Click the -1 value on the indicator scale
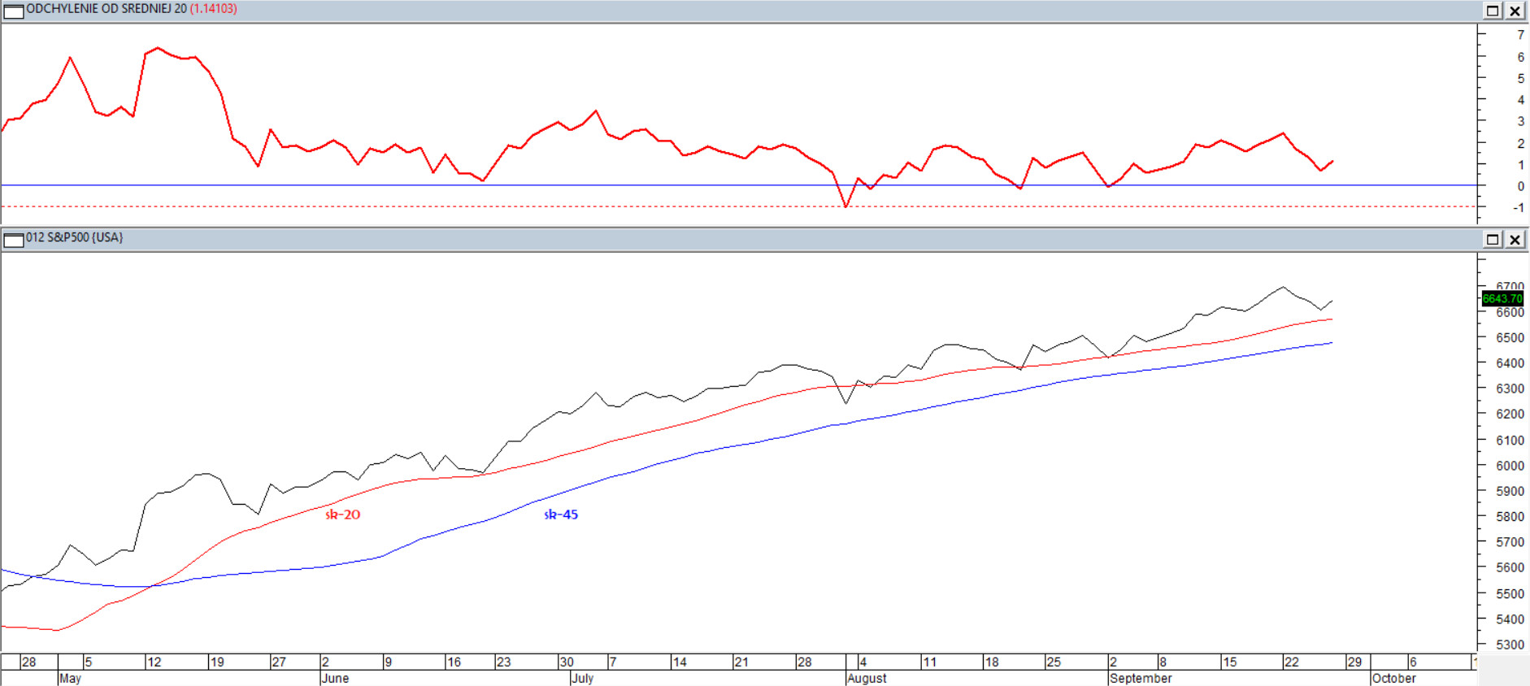1530x686 pixels. (1518, 208)
